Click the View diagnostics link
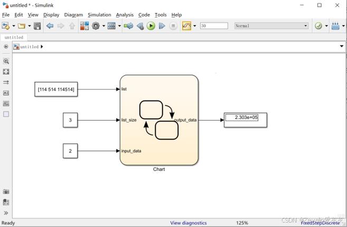The height and width of the screenshot is (227, 347). point(189,223)
